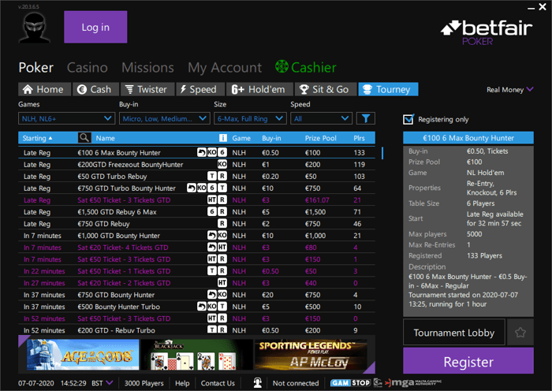
Task: Open GamStop logo in footer
Action: pyautogui.click(x=351, y=383)
